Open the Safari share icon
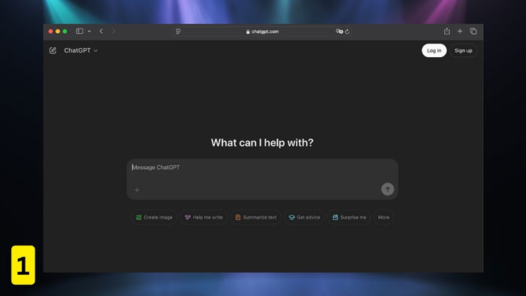Screen dimensions: 526x296 pos(447,31)
